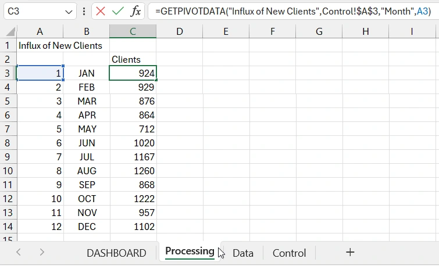The image size is (439, 266).
Task: Click the Select All corner triangle
Action: [9, 32]
